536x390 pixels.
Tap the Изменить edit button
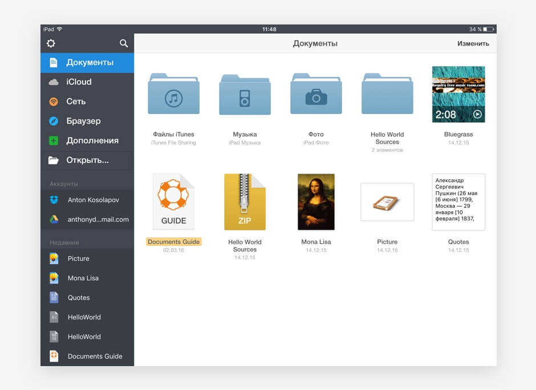point(473,44)
